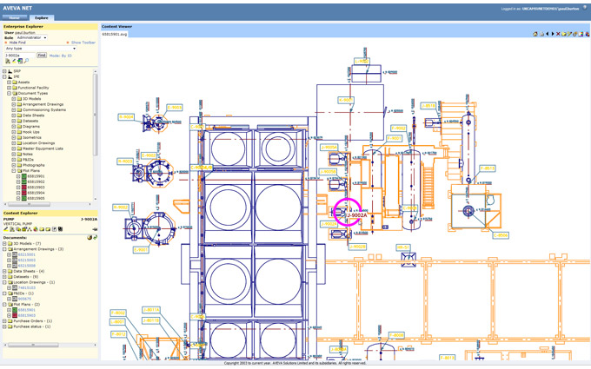Select the Commissioning Systems folder
591x369 pixels.
(44, 110)
